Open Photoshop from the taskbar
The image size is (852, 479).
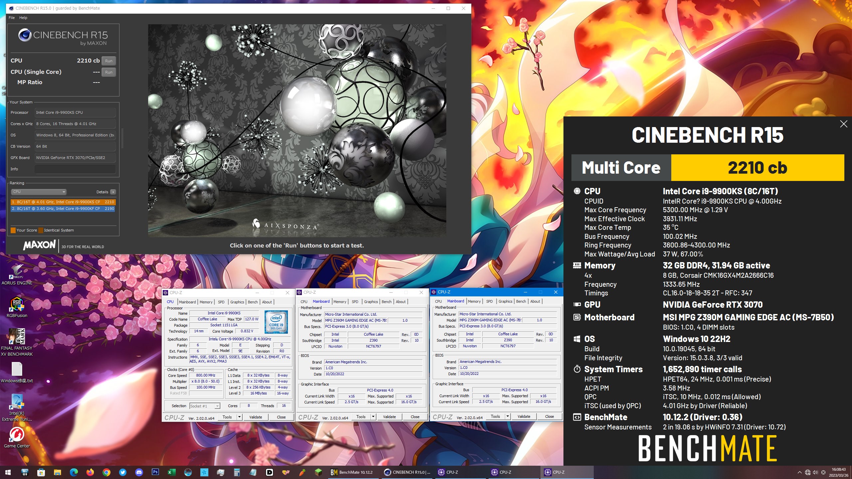click(155, 472)
